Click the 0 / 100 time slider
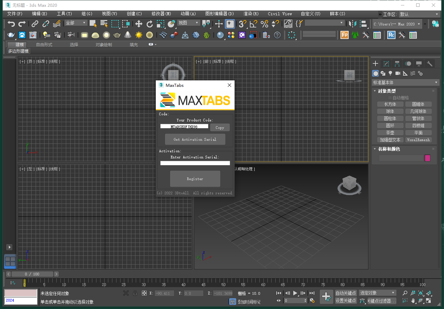This screenshot has height=309, width=444. tap(32, 274)
